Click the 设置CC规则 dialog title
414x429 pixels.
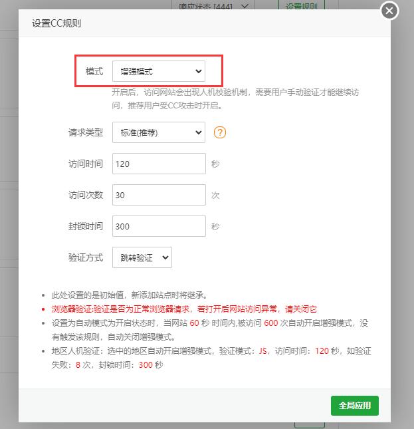pos(56,23)
